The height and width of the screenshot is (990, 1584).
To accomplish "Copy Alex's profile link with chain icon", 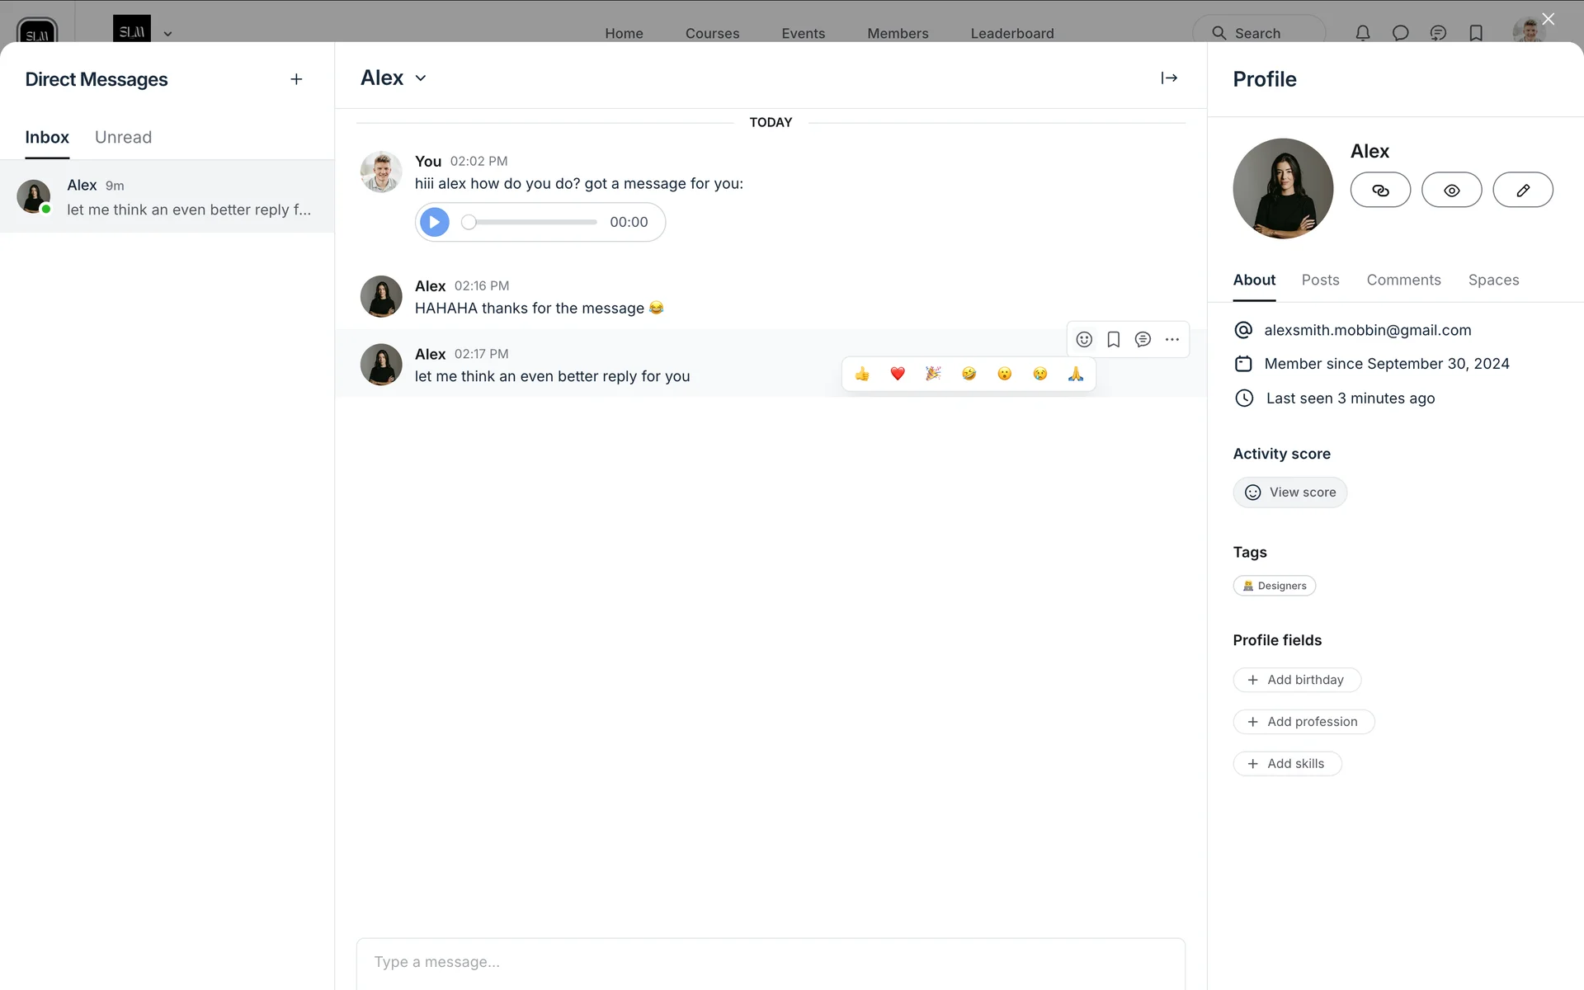I will coord(1380,191).
